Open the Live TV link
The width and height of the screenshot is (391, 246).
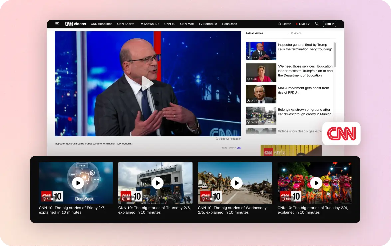[304, 24]
